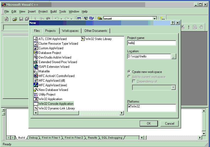Click the Project name input field

click(152, 43)
